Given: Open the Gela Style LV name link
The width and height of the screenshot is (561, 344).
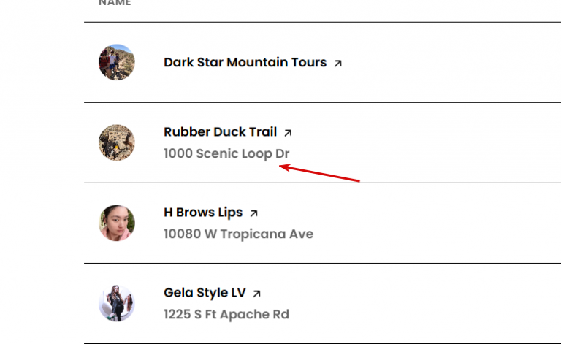Looking at the screenshot, I should [205, 293].
